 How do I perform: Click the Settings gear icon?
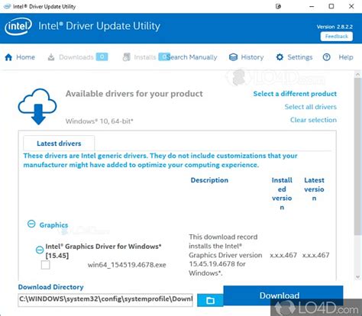[x=280, y=57]
